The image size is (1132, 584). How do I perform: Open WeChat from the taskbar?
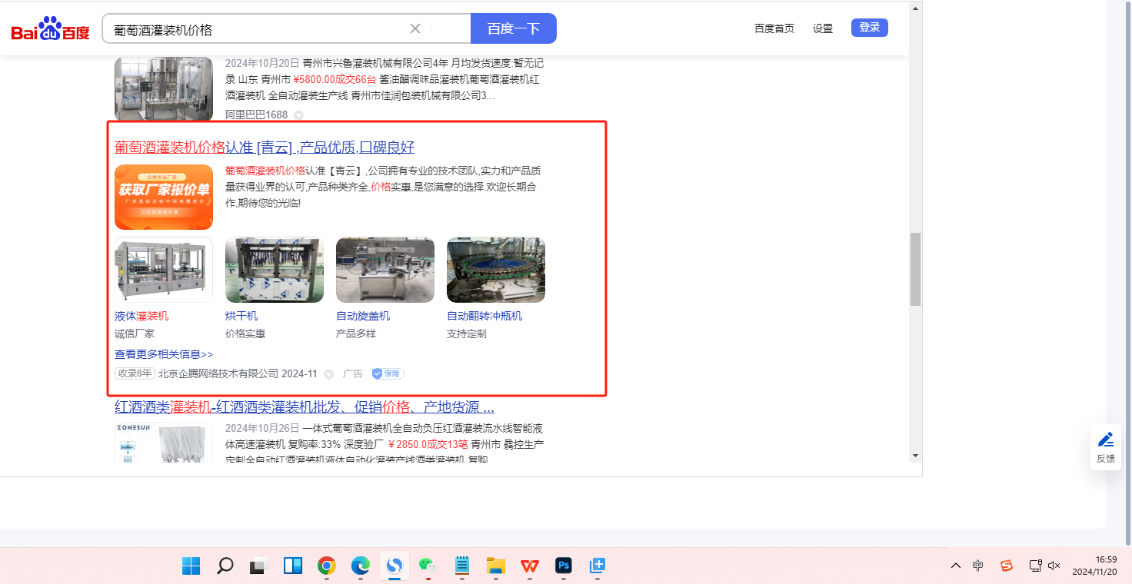pyautogui.click(x=428, y=566)
